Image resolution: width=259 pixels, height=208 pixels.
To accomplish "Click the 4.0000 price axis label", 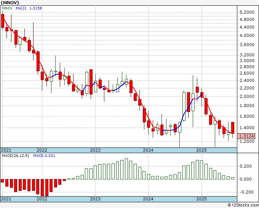I will [x=247, y=35].
